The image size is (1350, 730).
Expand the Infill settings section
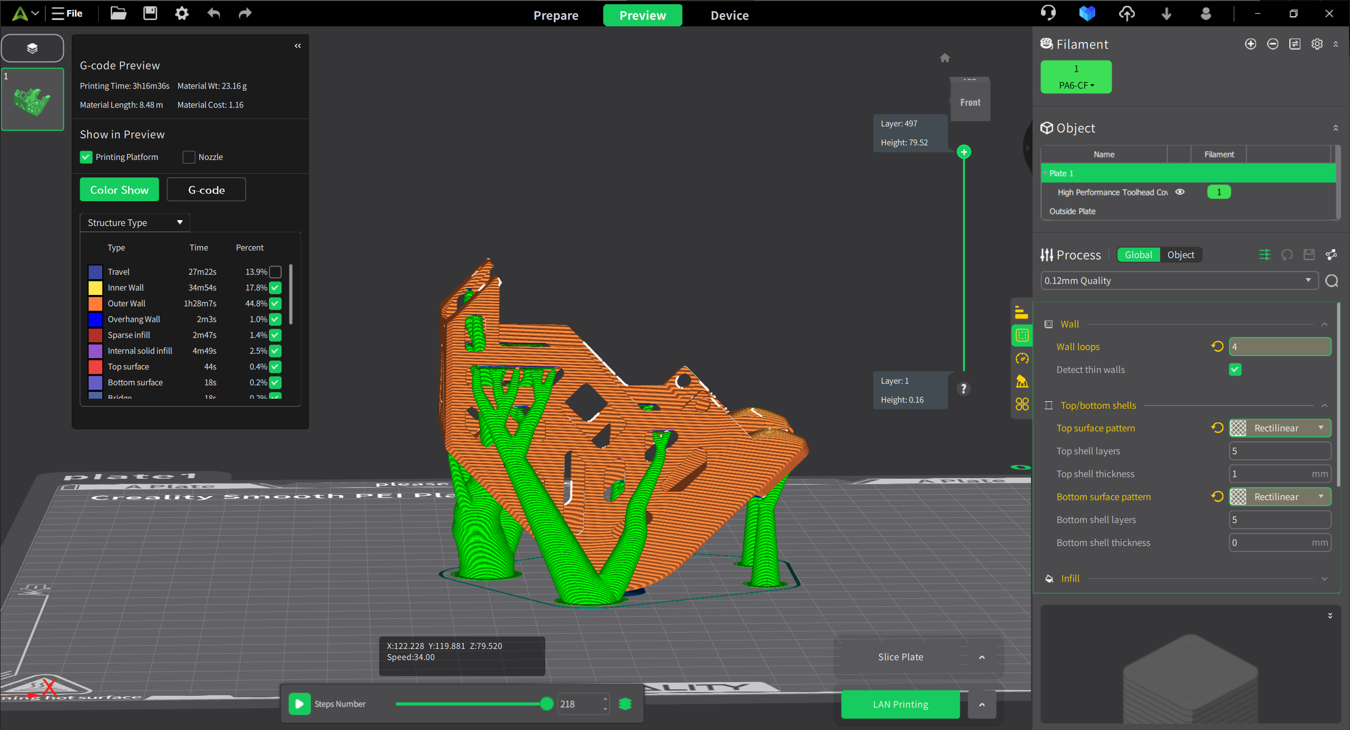[1324, 579]
